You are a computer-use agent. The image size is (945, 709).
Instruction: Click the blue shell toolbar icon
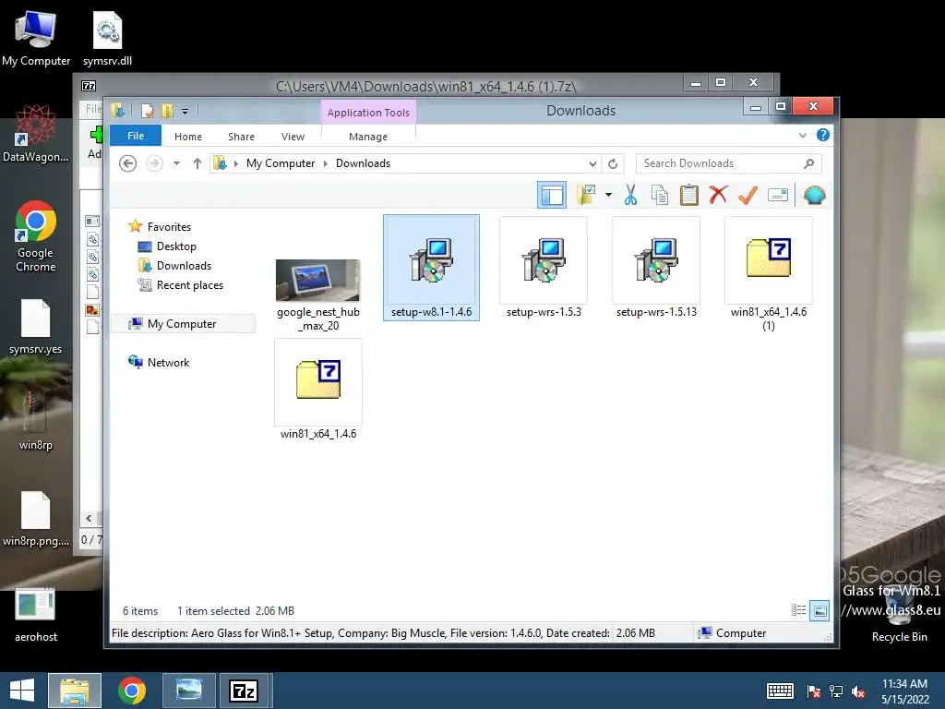(x=814, y=196)
